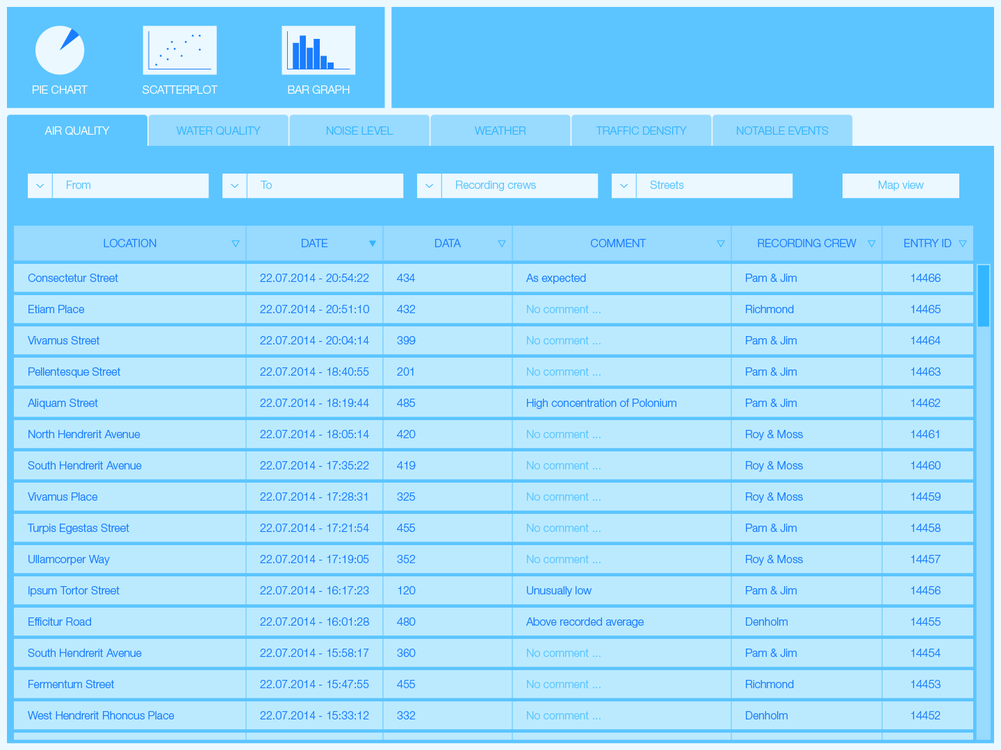Click the 'As expected' comment

click(x=556, y=278)
